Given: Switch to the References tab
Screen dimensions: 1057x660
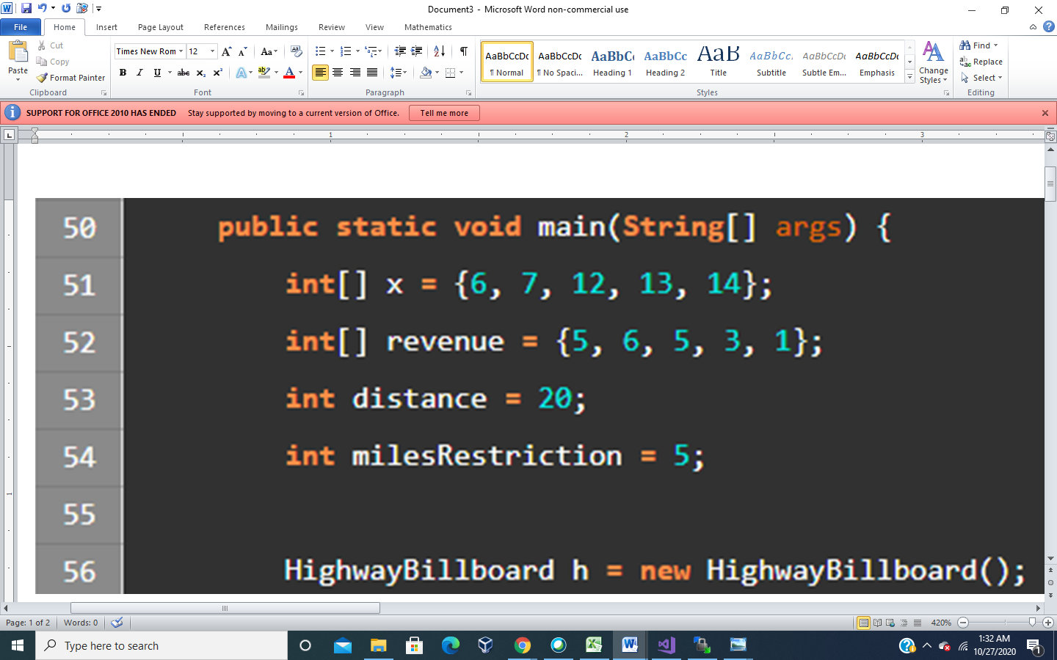Looking at the screenshot, I should click(225, 27).
